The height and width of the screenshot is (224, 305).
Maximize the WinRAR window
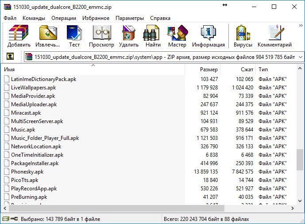pyautogui.click(x=274, y=7)
